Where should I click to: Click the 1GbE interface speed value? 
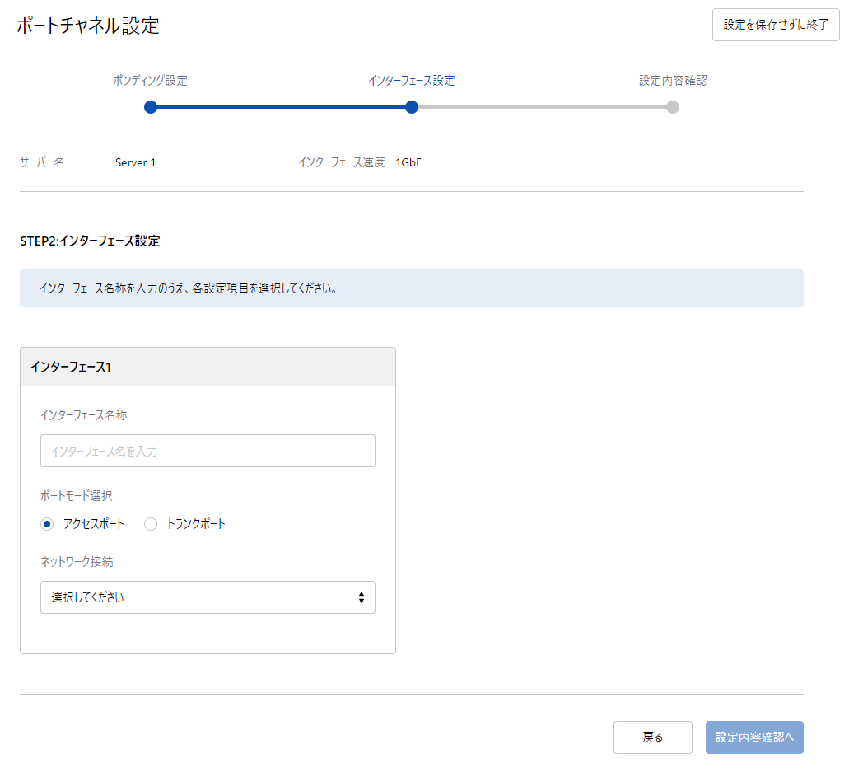point(408,162)
